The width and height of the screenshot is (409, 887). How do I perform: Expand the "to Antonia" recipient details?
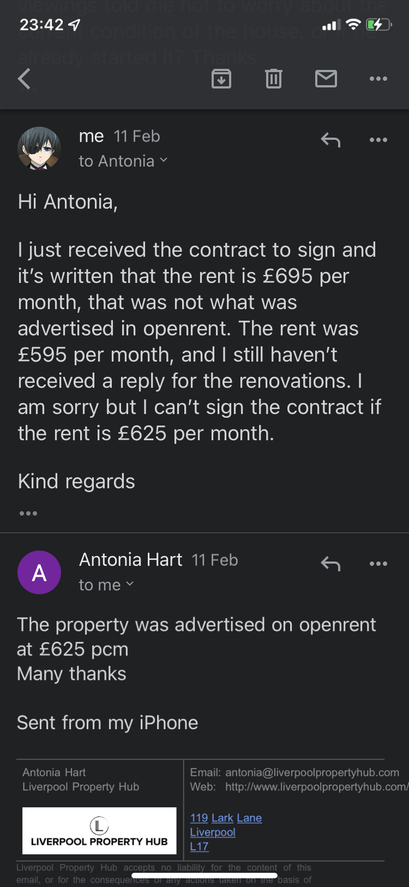tap(123, 161)
